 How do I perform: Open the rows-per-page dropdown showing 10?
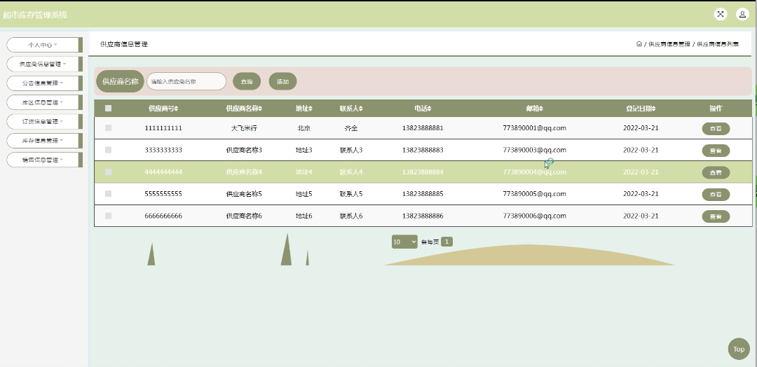pyautogui.click(x=404, y=242)
